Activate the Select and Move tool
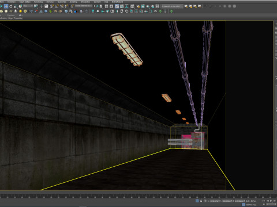 click(6, 6)
